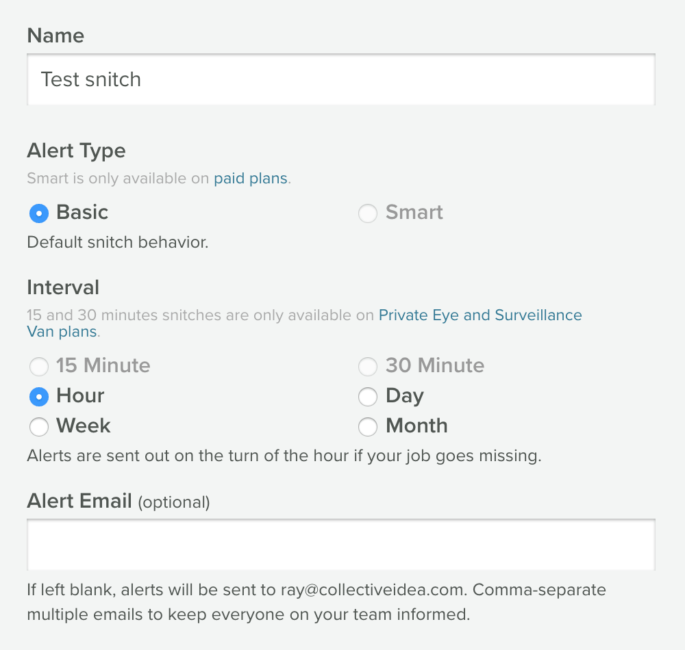
Task: Select the Hour interval radio button
Action: tap(39, 397)
